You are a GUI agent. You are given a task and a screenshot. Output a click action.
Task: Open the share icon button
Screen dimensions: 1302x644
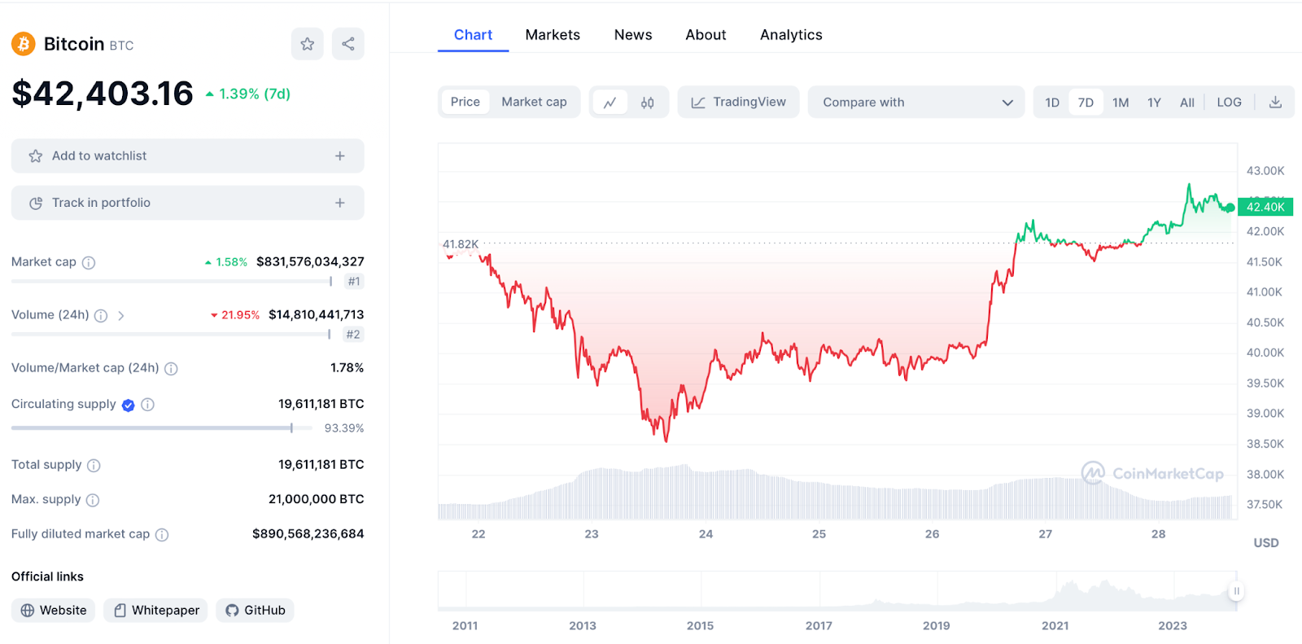coord(348,44)
